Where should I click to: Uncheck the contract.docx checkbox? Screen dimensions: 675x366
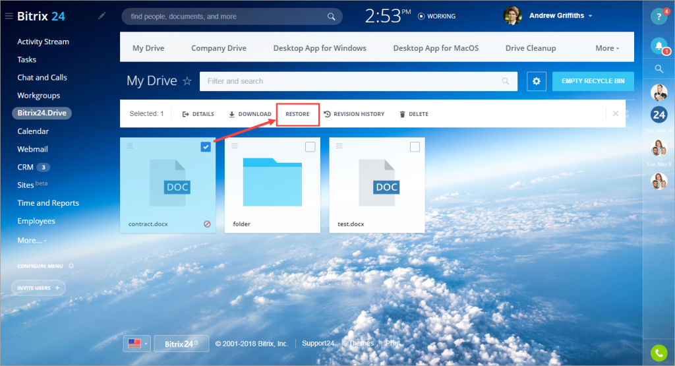point(206,147)
